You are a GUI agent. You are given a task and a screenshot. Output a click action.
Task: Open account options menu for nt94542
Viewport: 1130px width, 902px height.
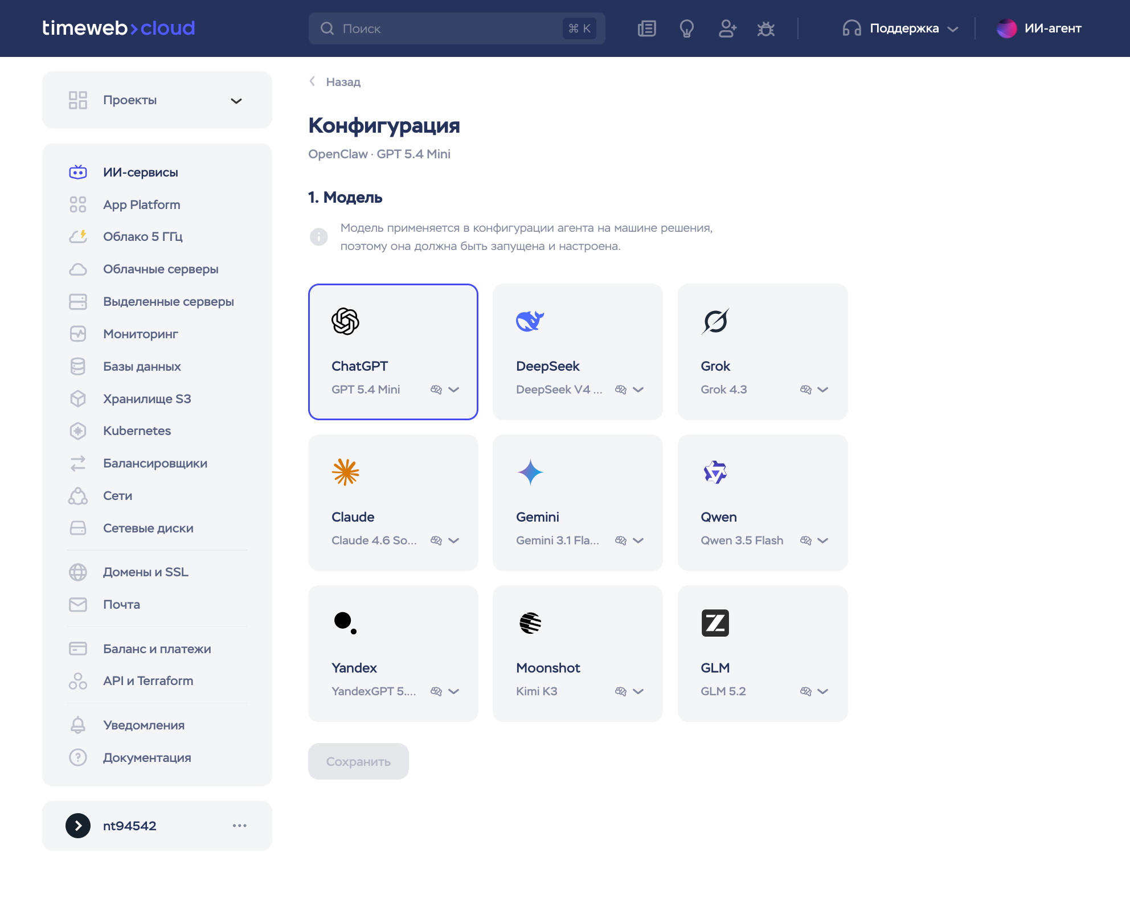coord(240,826)
